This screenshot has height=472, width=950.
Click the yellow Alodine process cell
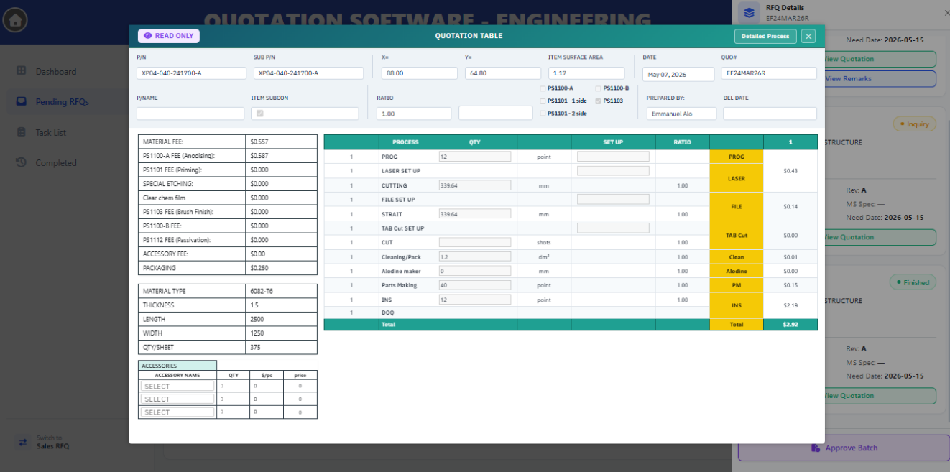[737, 271]
